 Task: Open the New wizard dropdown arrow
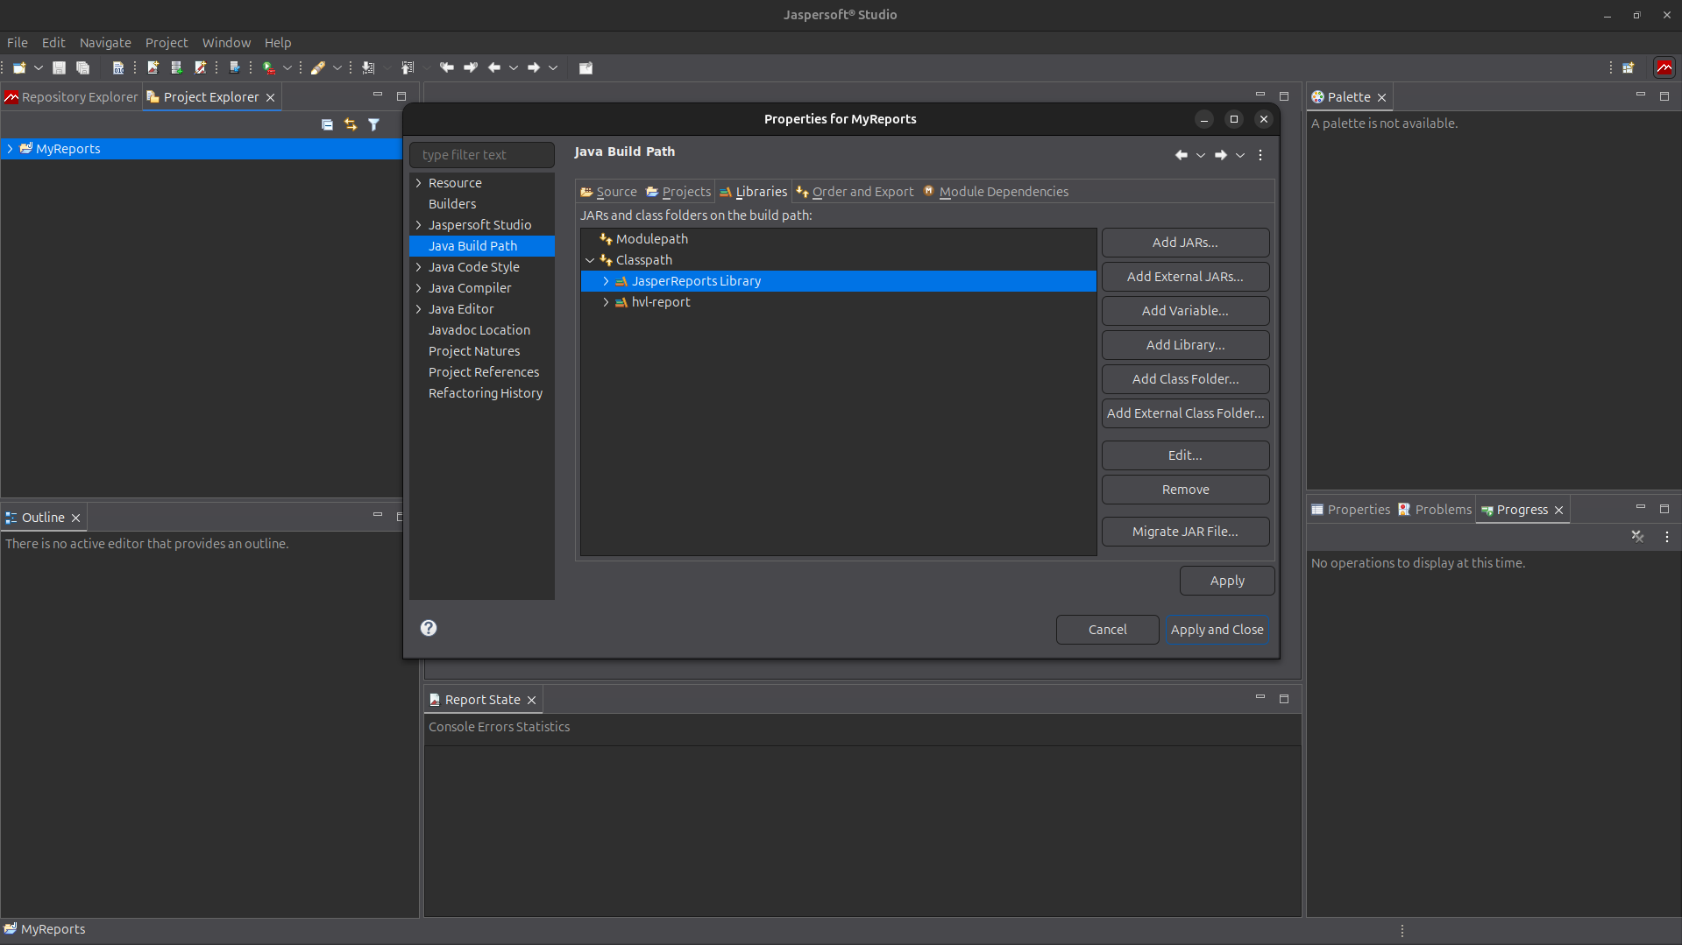click(39, 67)
